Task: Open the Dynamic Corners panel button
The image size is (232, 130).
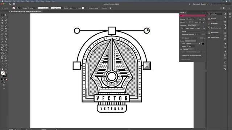Action: pos(215,28)
